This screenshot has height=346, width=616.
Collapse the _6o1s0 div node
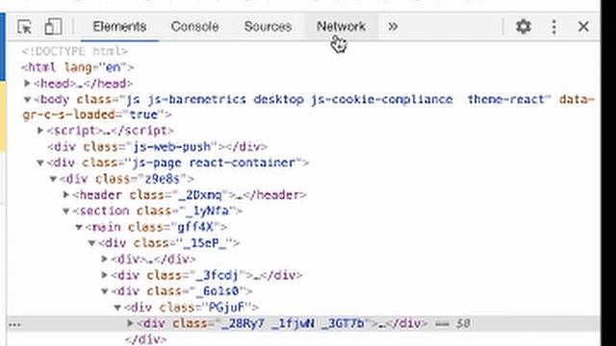click(105, 291)
